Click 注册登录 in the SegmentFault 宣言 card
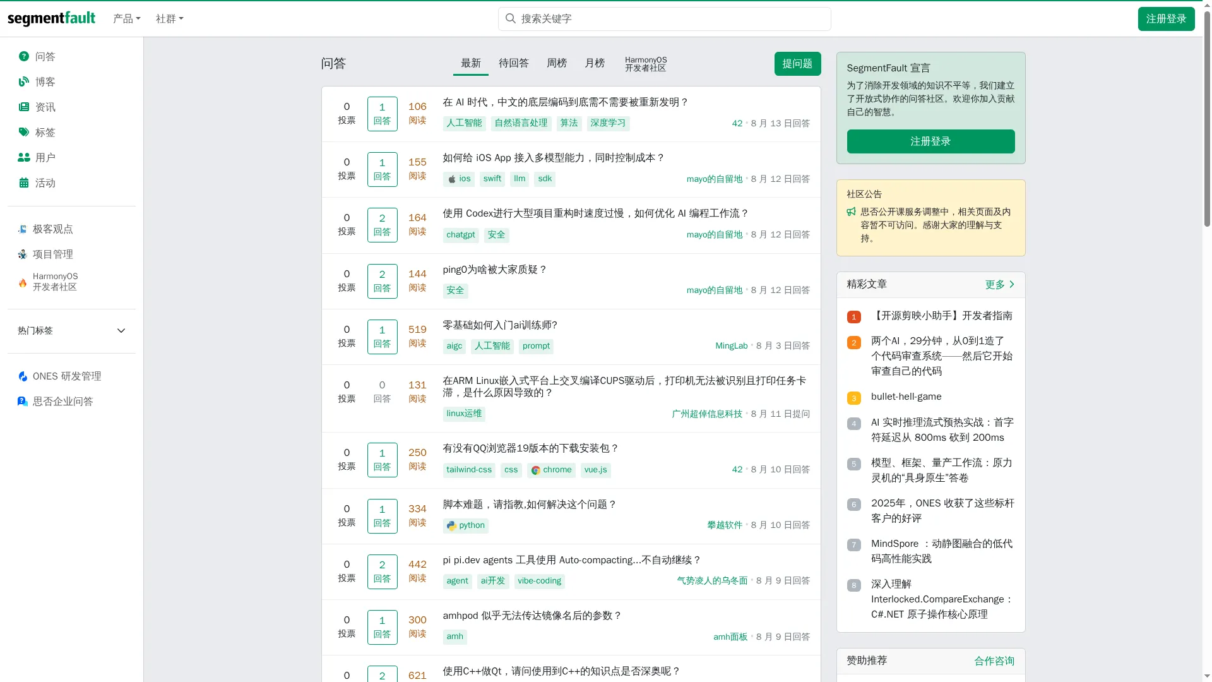The image size is (1212, 682). (930, 141)
